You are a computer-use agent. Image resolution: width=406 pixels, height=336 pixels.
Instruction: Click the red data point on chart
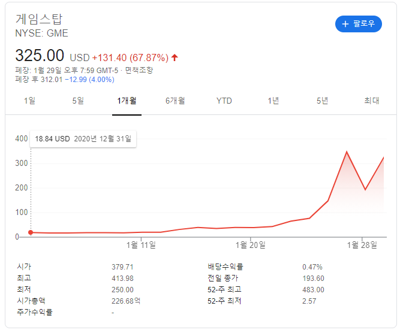pyautogui.click(x=31, y=232)
